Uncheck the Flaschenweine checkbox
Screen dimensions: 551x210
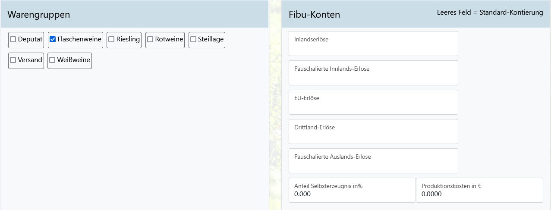(x=53, y=39)
